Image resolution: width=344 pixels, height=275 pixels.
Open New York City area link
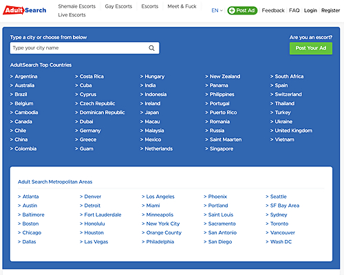[x=163, y=223]
